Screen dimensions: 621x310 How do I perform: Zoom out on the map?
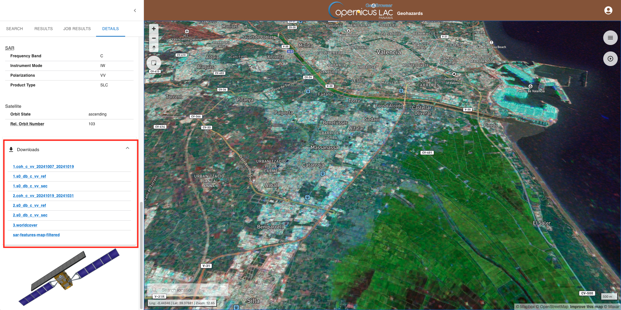(154, 38)
